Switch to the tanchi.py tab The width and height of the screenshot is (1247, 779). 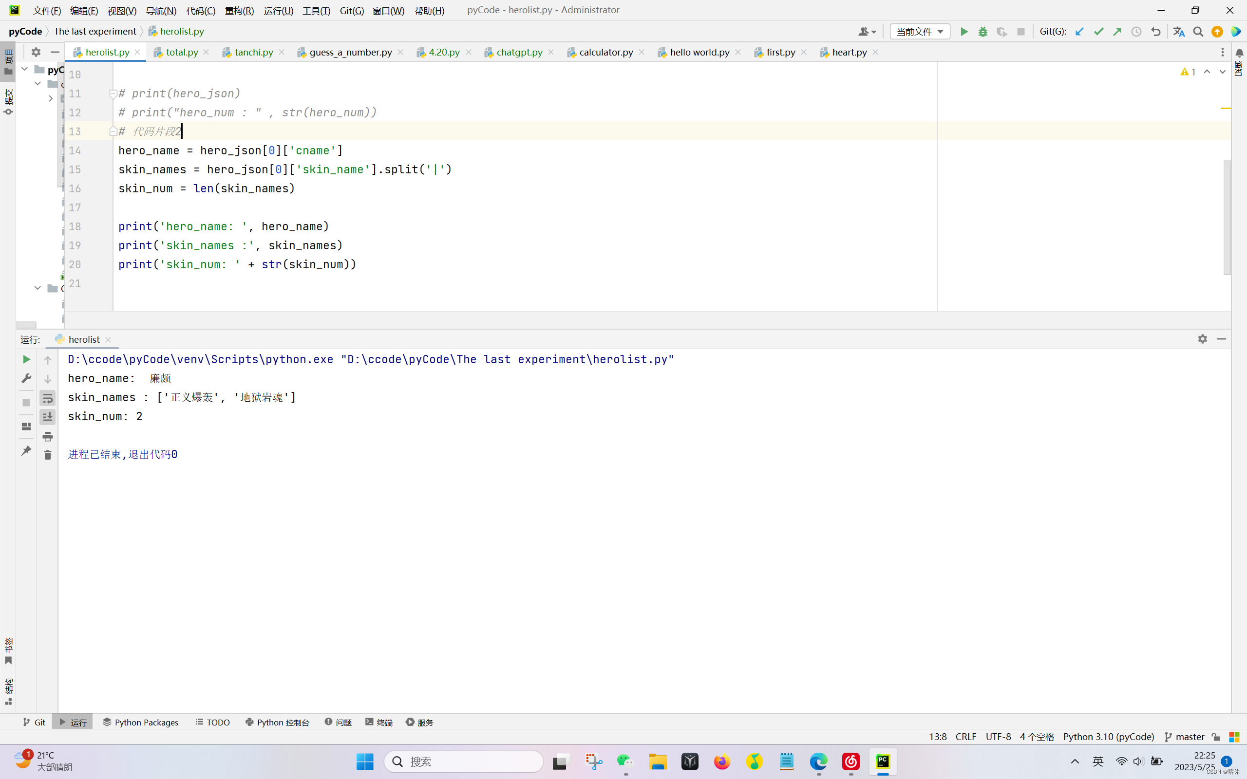253,53
